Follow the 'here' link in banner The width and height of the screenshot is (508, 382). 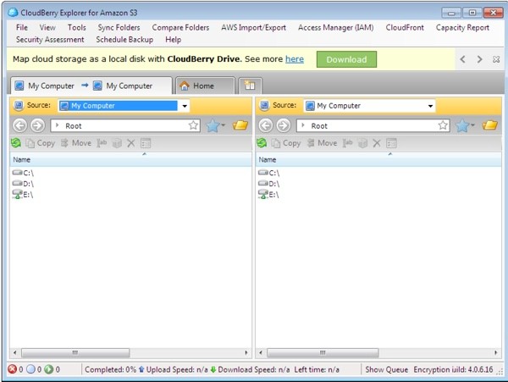[x=295, y=59]
